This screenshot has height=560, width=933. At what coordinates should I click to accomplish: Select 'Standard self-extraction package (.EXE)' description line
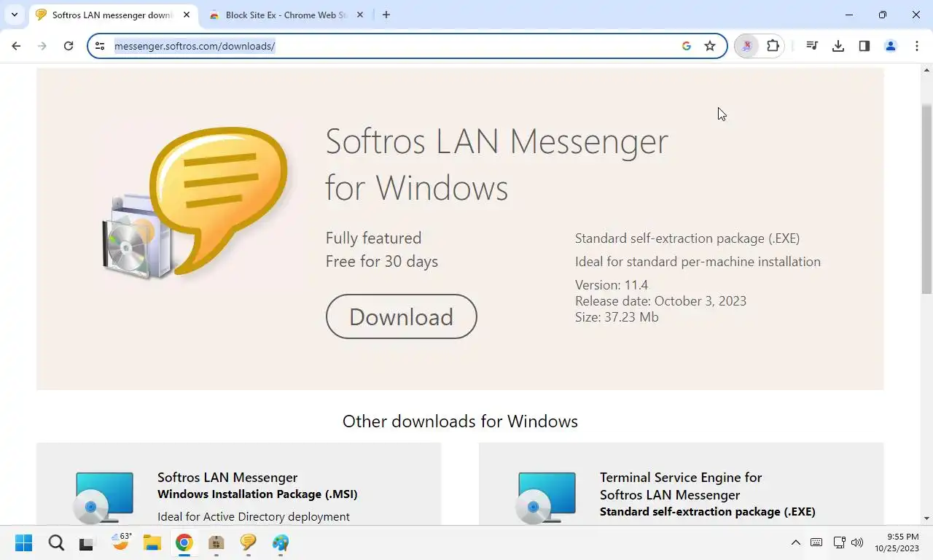pos(687,238)
